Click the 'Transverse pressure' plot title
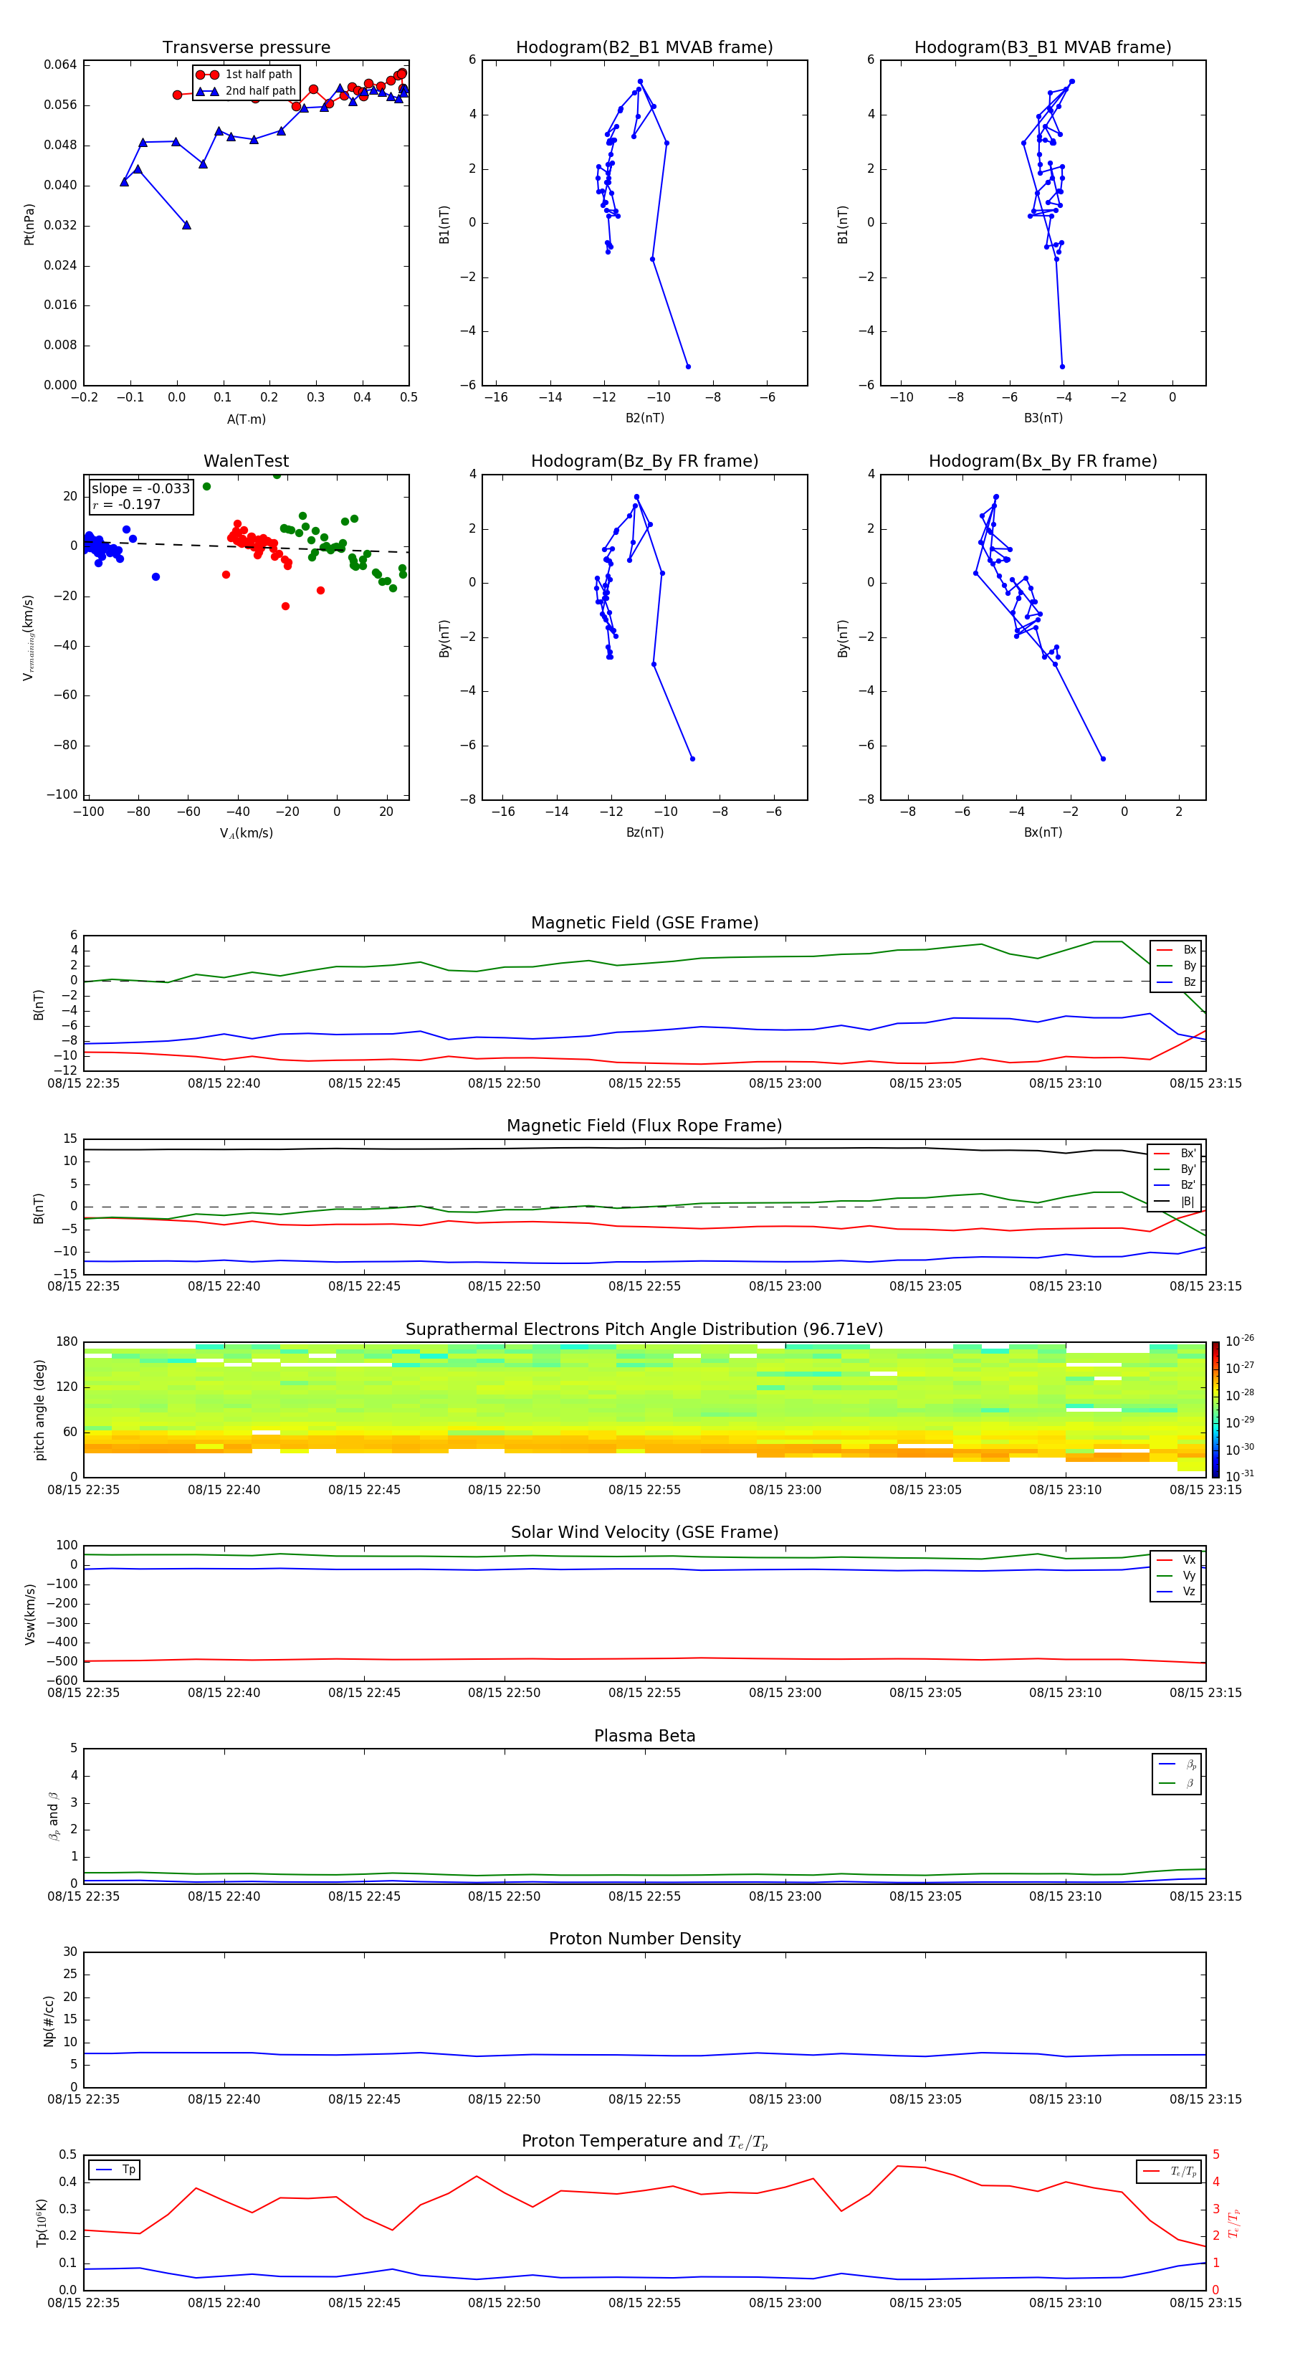1290x2366 pixels. (246, 48)
